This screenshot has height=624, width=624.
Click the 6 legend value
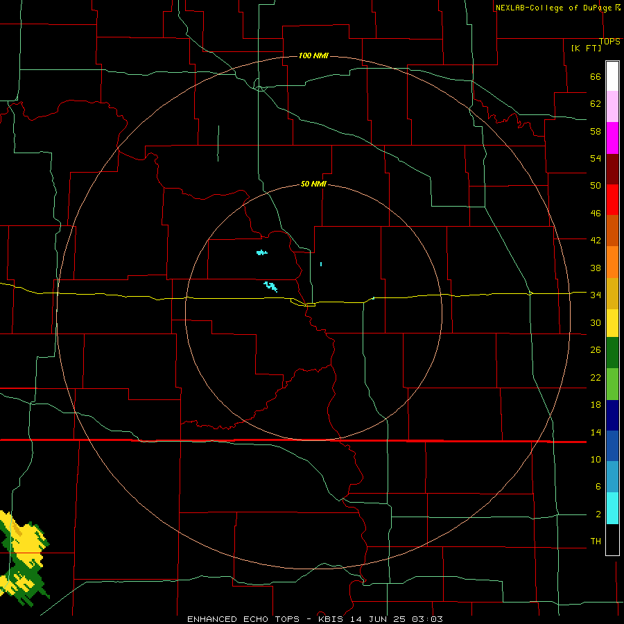598,486
